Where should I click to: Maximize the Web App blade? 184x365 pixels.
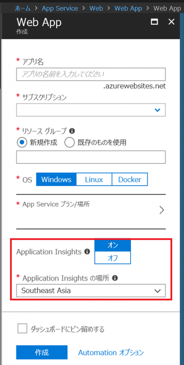(x=154, y=22)
